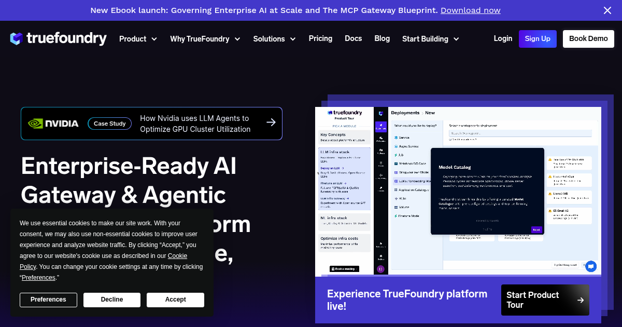Image resolution: width=622 pixels, height=327 pixels.
Task: Select Notebook/VS Code in the deploy list
Action: [x=411, y=163]
